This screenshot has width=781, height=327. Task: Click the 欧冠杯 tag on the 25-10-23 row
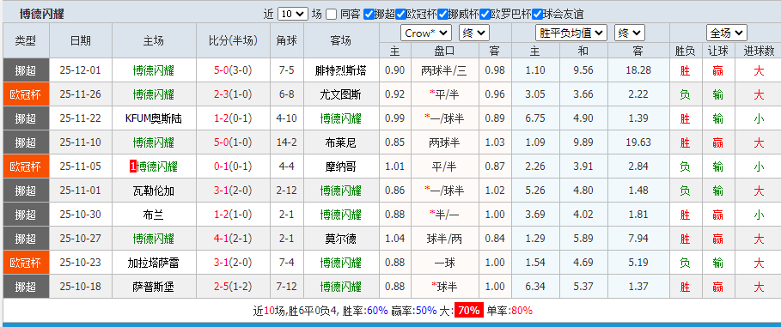[26, 263]
